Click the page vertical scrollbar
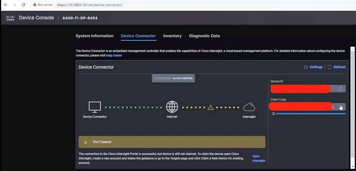This screenshot has height=171, width=356. (x=352, y=108)
